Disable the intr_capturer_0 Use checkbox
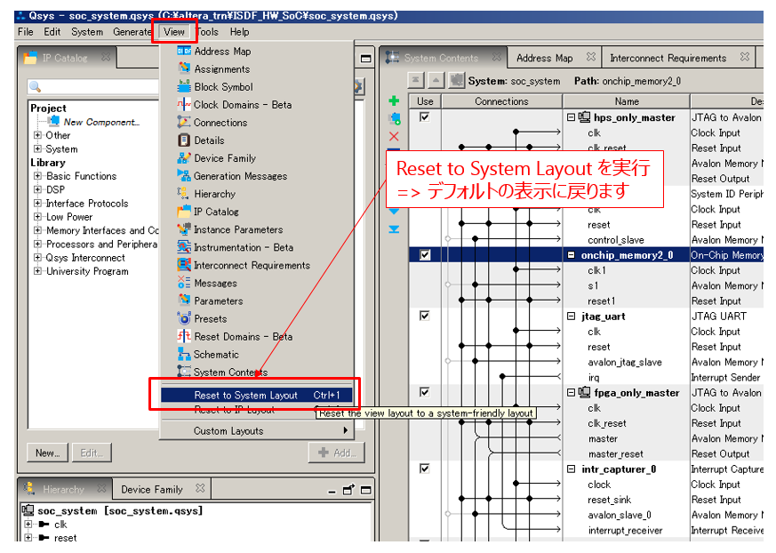 pos(425,469)
